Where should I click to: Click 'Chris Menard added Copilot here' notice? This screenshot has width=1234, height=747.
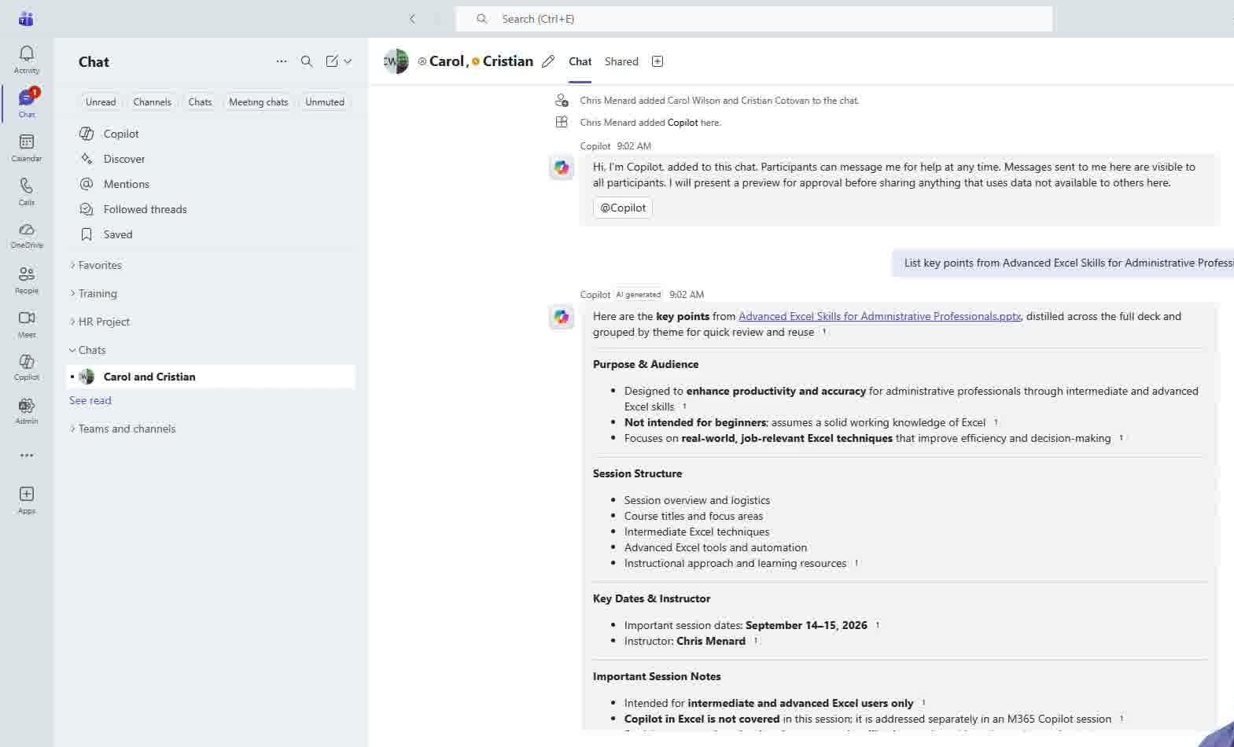coord(650,123)
